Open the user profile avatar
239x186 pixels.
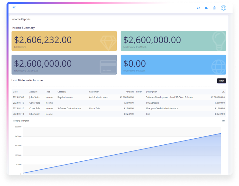(x=223, y=8)
